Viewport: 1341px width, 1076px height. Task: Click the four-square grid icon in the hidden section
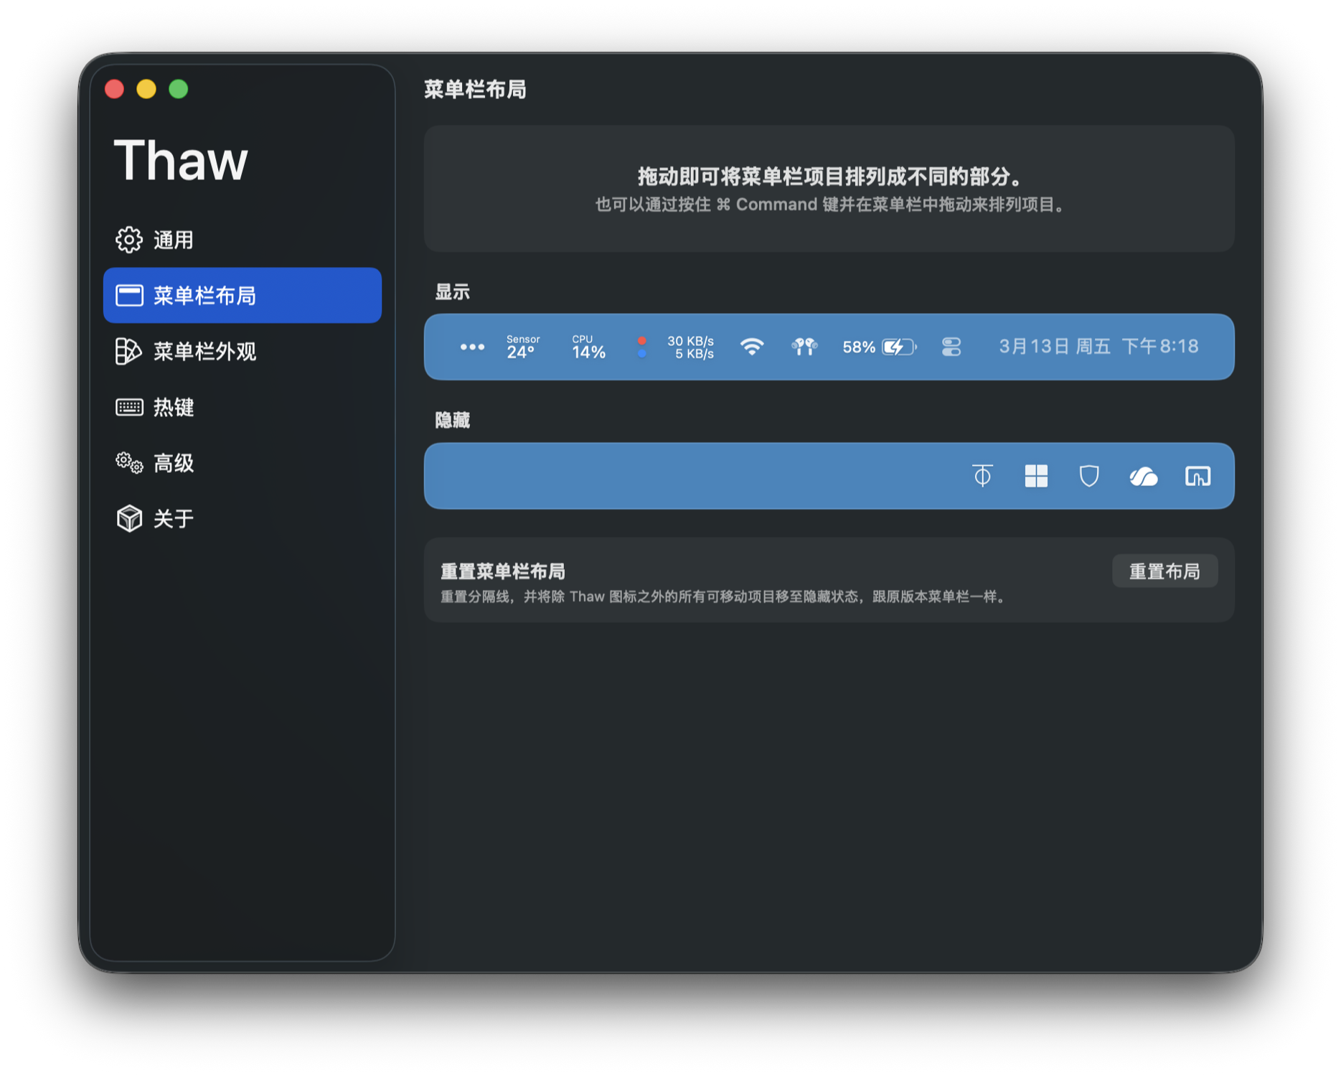click(1035, 476)
